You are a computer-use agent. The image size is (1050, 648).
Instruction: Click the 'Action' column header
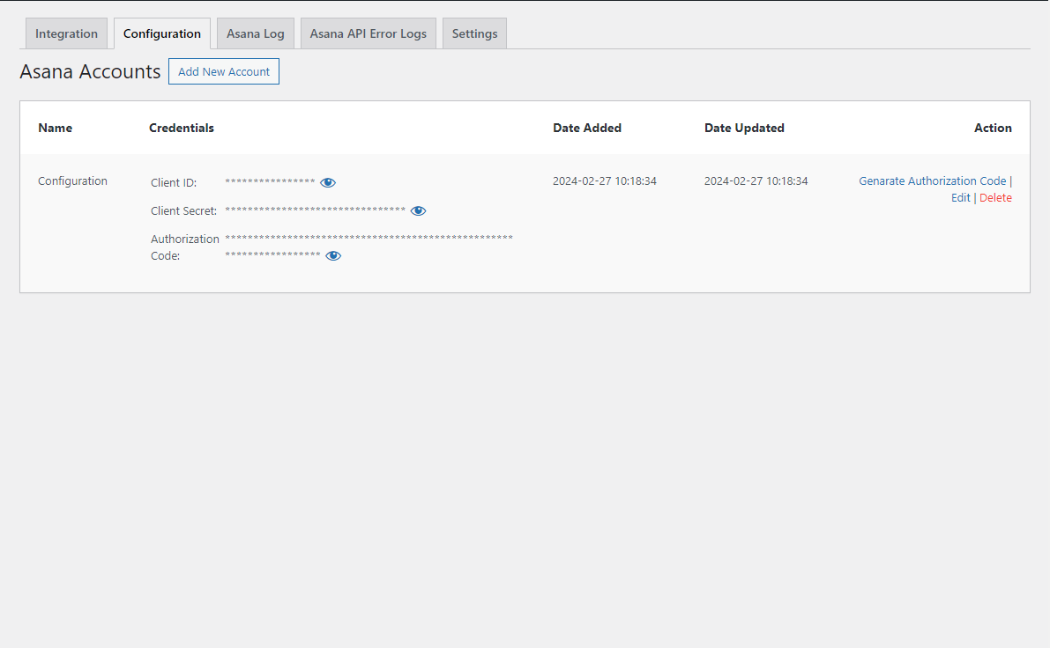(x=993, y=128)
